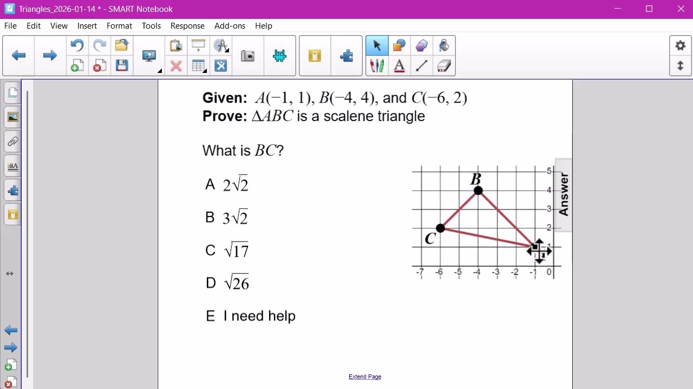Image resolution: width=693 pixels, height=389 pixels.
Task: Paste from clipboard
Action: [x=175, y=45]
